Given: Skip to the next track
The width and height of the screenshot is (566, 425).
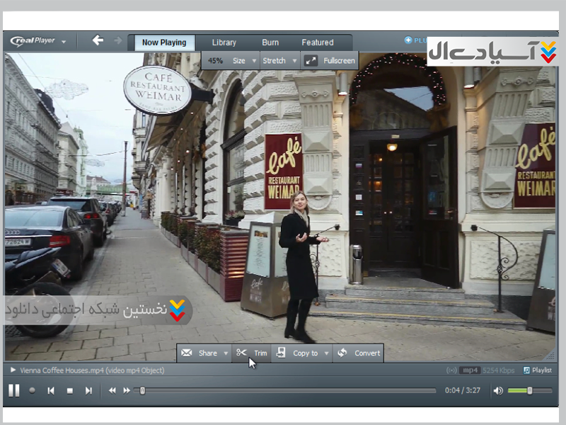Looking at the screenshot, I should tap(88, 390).
